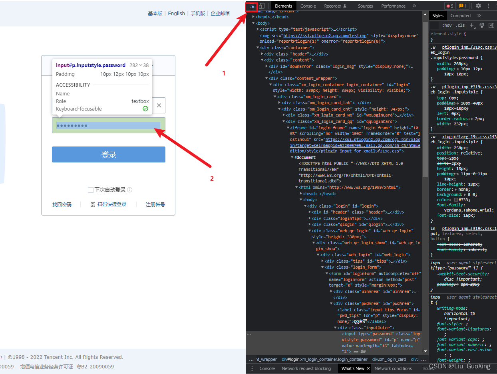Open the .cls class editor
This screenshot has height=374, width=497.
460,25
